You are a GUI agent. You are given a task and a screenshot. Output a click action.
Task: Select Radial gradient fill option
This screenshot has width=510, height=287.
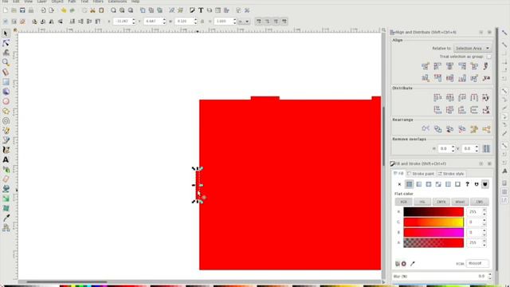point(429,184)
